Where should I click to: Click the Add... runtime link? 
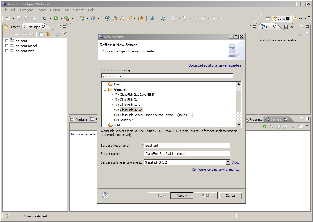(237, 162)
